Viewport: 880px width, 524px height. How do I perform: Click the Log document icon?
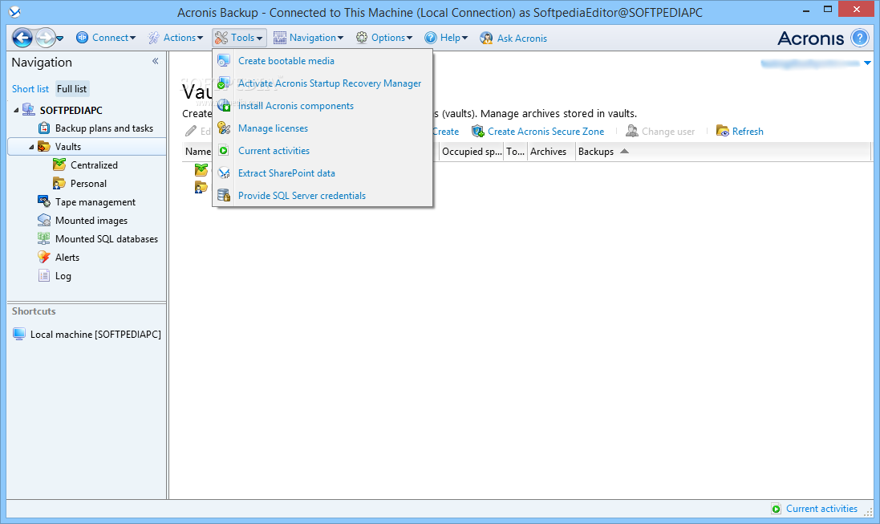44,276
